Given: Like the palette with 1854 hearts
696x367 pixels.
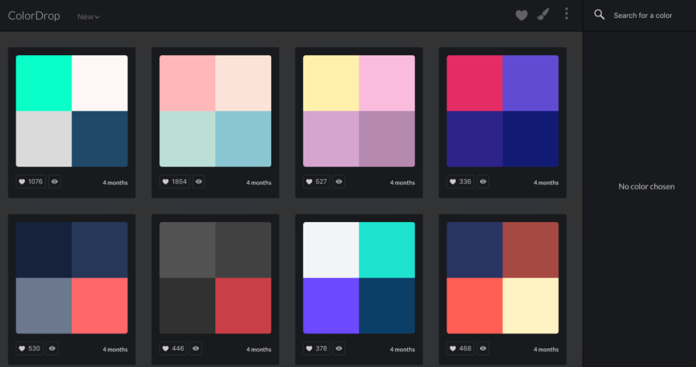Looking at the screenshot, I should 175,182.
